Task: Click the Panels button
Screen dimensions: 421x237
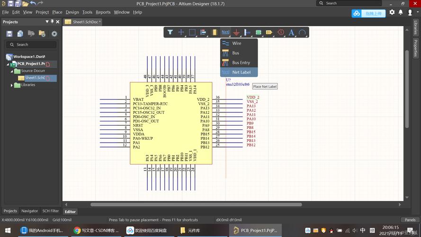Action: coord(410,220)
